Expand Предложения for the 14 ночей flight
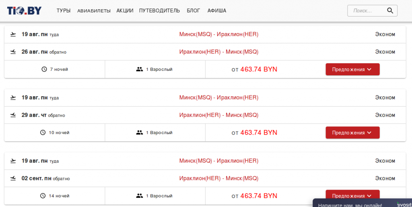 [352, 195]
